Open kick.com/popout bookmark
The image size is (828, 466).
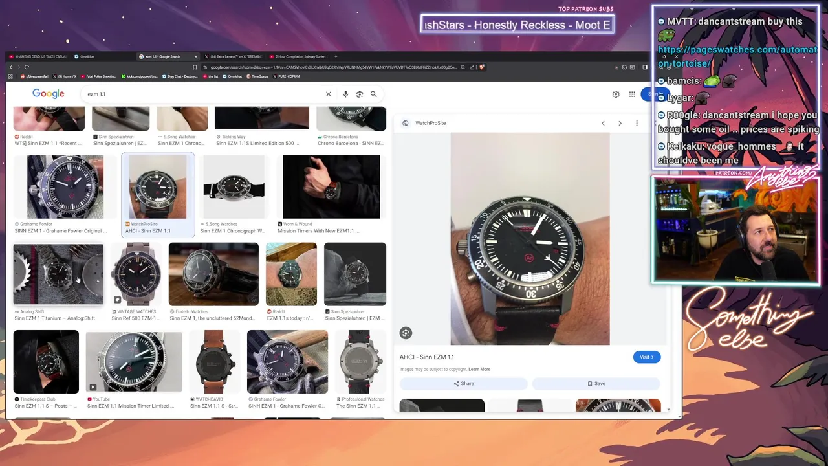(139, 76)
